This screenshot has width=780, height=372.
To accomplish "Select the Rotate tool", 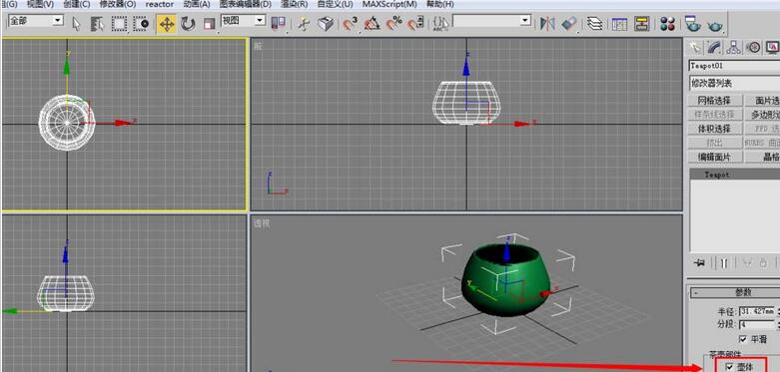I will (188, 23).
